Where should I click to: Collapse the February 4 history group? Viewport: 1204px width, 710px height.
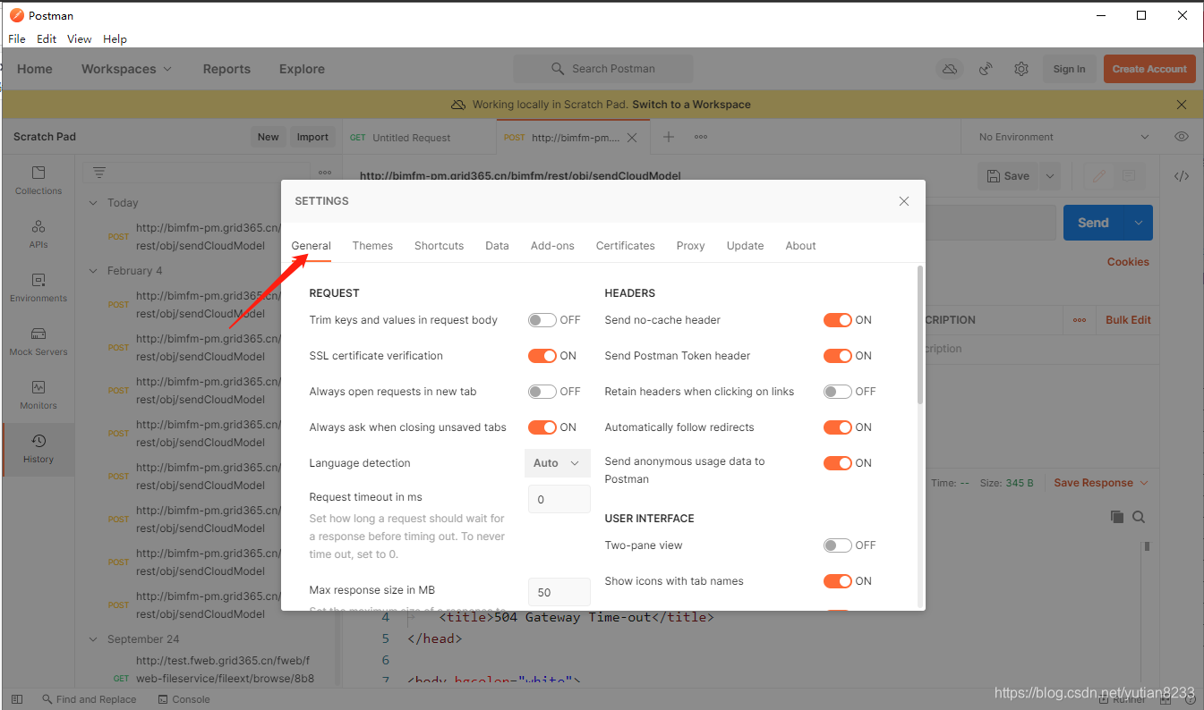coord(93,271)
